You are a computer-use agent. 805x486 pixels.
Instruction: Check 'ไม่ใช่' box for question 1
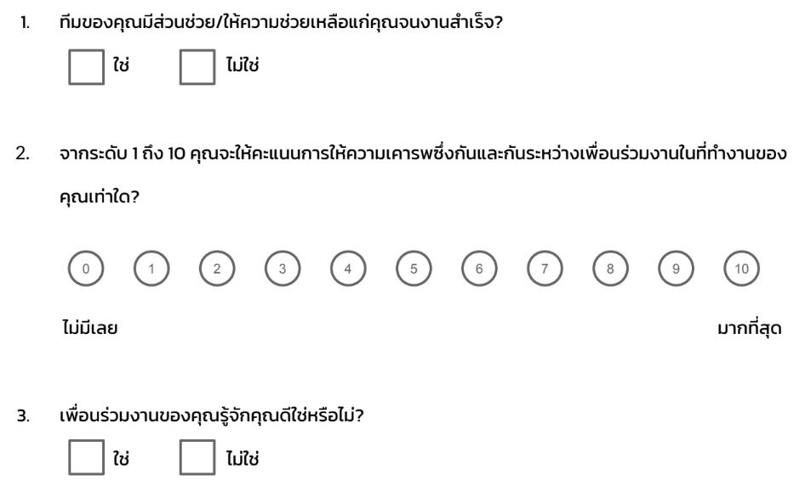point(197,67)
